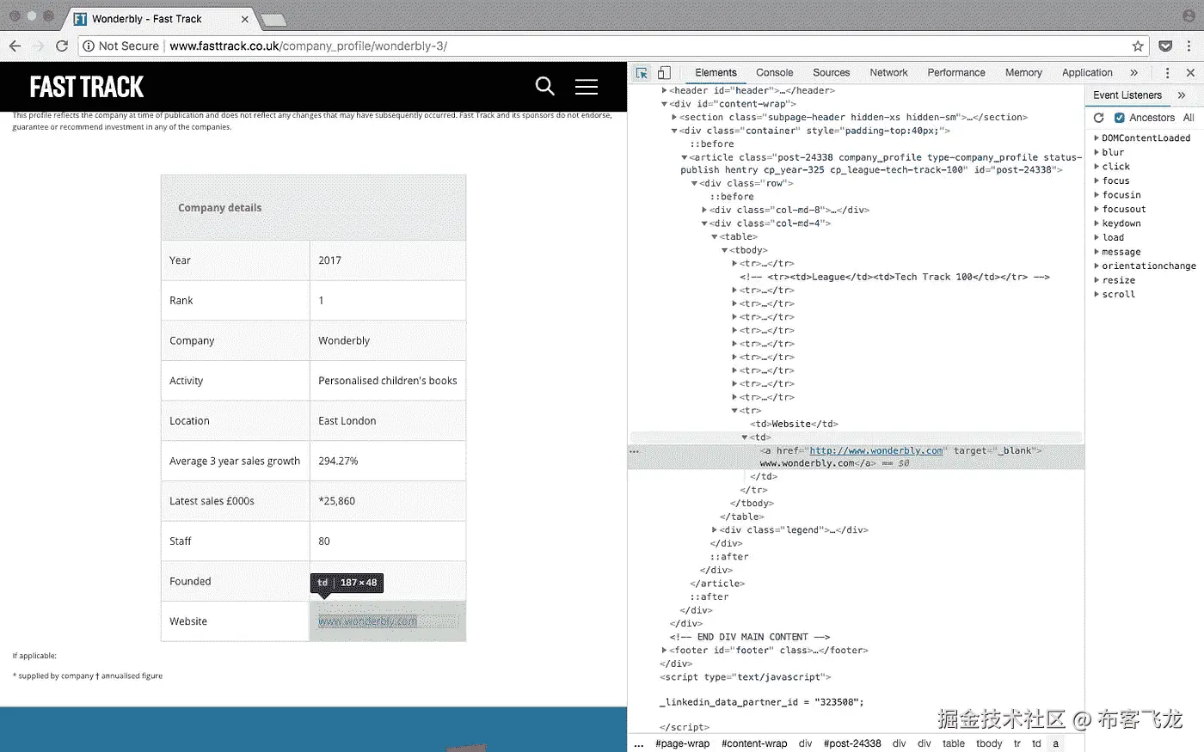
Task: Open the Performance tab
Action: point(956,73)
